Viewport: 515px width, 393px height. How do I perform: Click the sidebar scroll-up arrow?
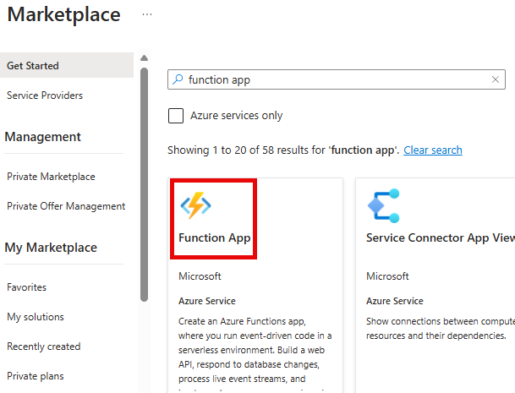tap(144, 58)
